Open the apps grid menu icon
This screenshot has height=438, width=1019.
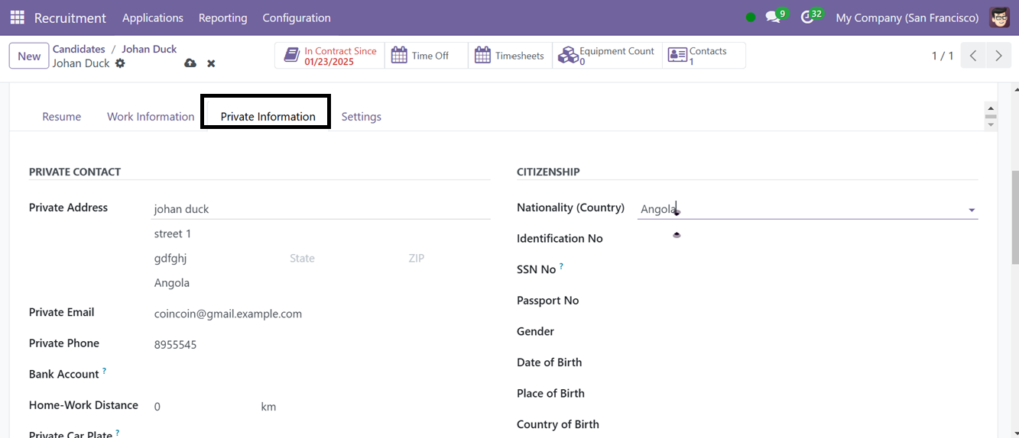[x=17, y=18]
